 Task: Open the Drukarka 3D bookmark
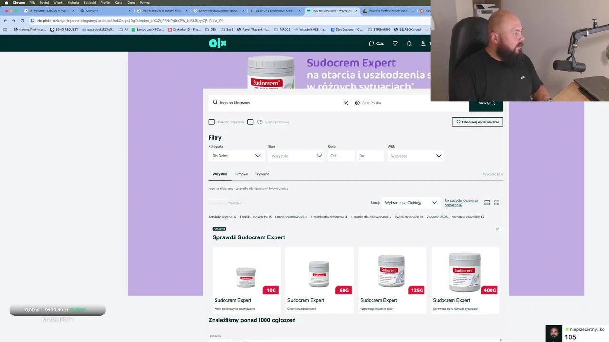[x=184, y=29]
